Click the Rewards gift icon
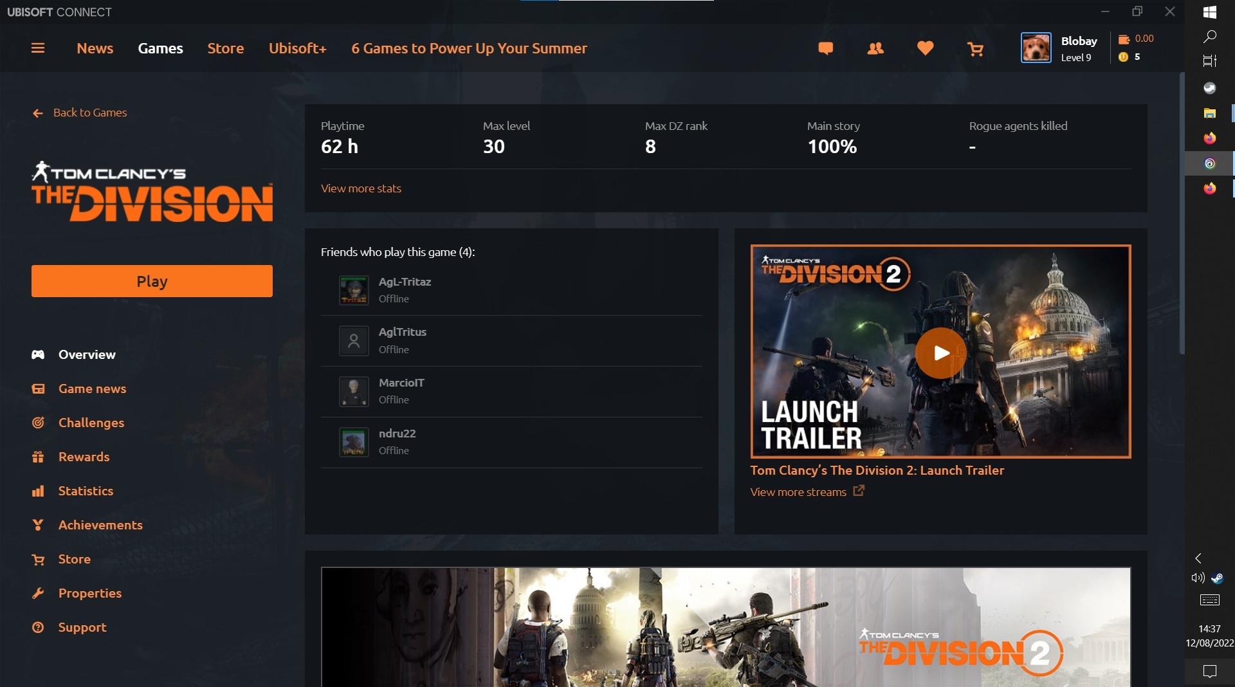The height and width of the screenshot is (687, 1235). click(38, 457)
